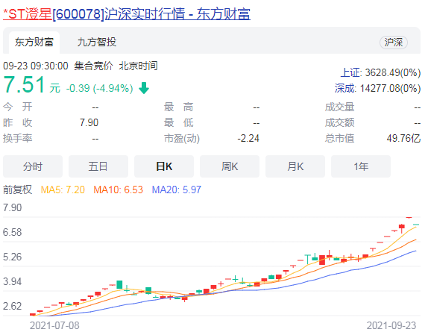Click the 今开 label

[x=18, y=107]
